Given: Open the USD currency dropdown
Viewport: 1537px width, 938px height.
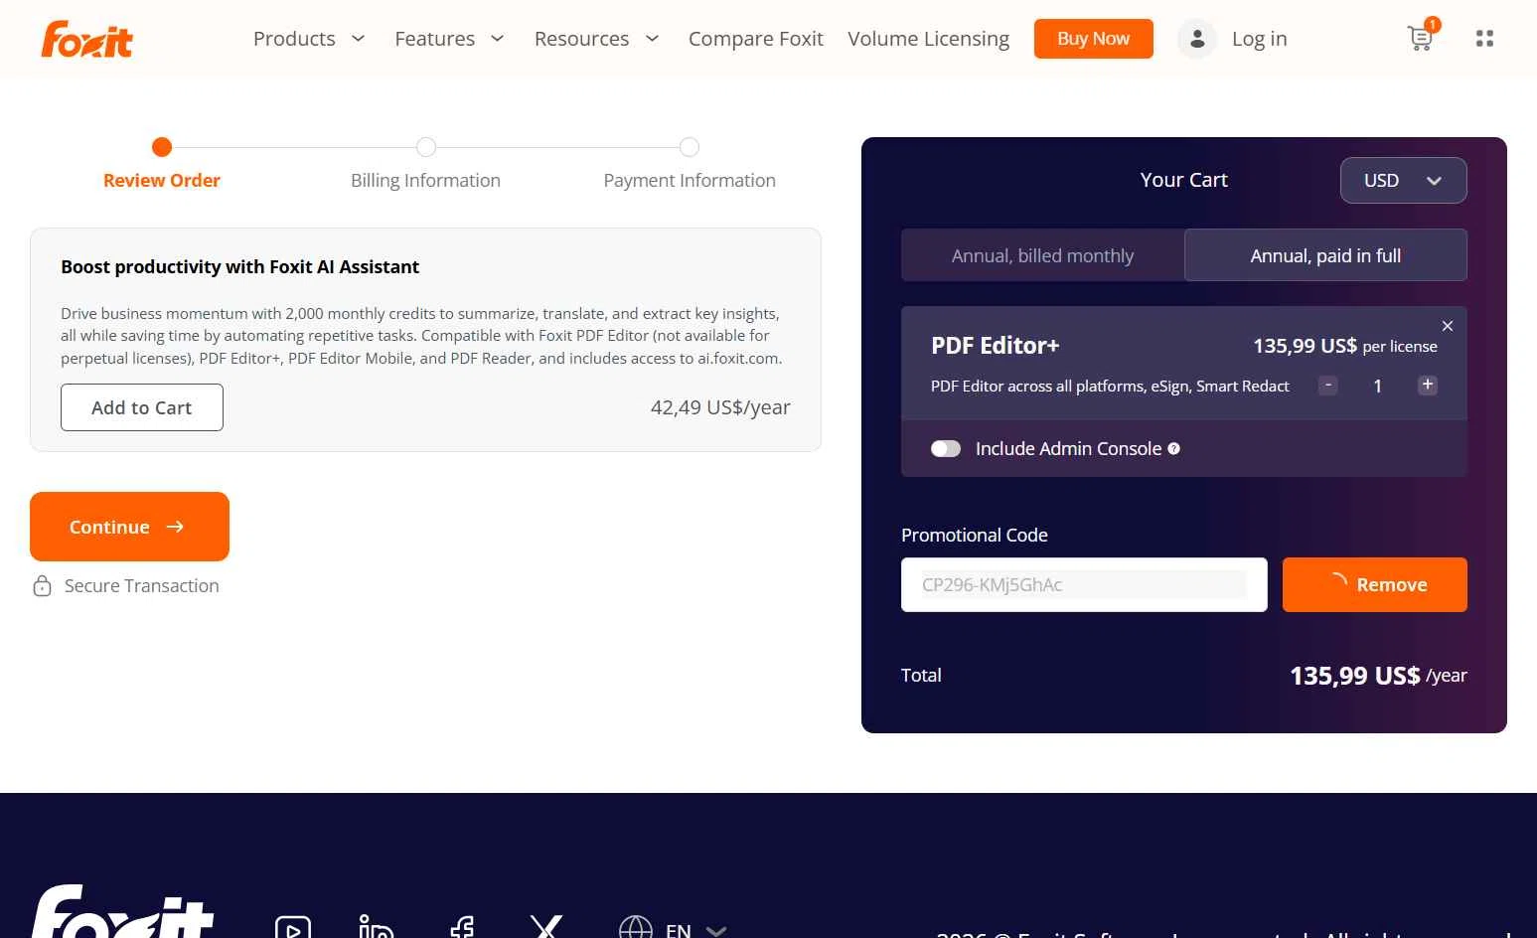Looking at the screenshot, I should point(1403,180).
